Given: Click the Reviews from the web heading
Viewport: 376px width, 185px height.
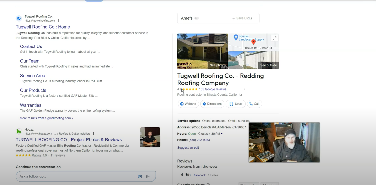Looking at the screenshot, I should 197,167.
